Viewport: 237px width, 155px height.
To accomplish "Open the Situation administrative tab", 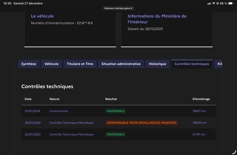I will (121, 64).
